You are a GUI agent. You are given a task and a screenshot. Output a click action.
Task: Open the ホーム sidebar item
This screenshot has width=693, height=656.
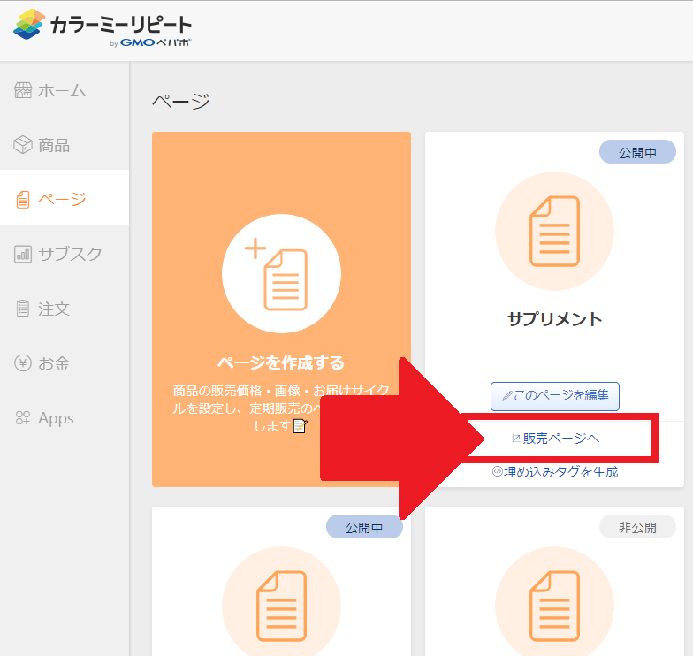65,90
